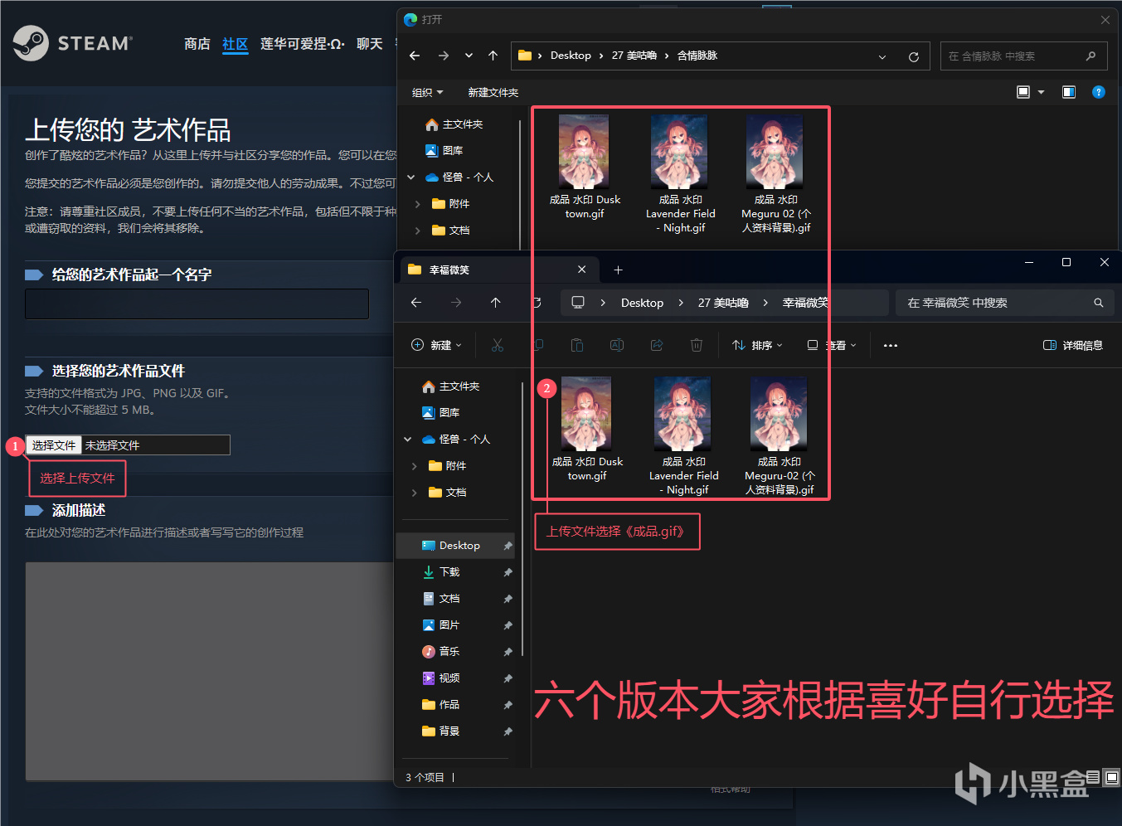Click Desktop breadcrumb in 打开 dialog address bar
Viewport: 1122px width, 826px height.
571,56
